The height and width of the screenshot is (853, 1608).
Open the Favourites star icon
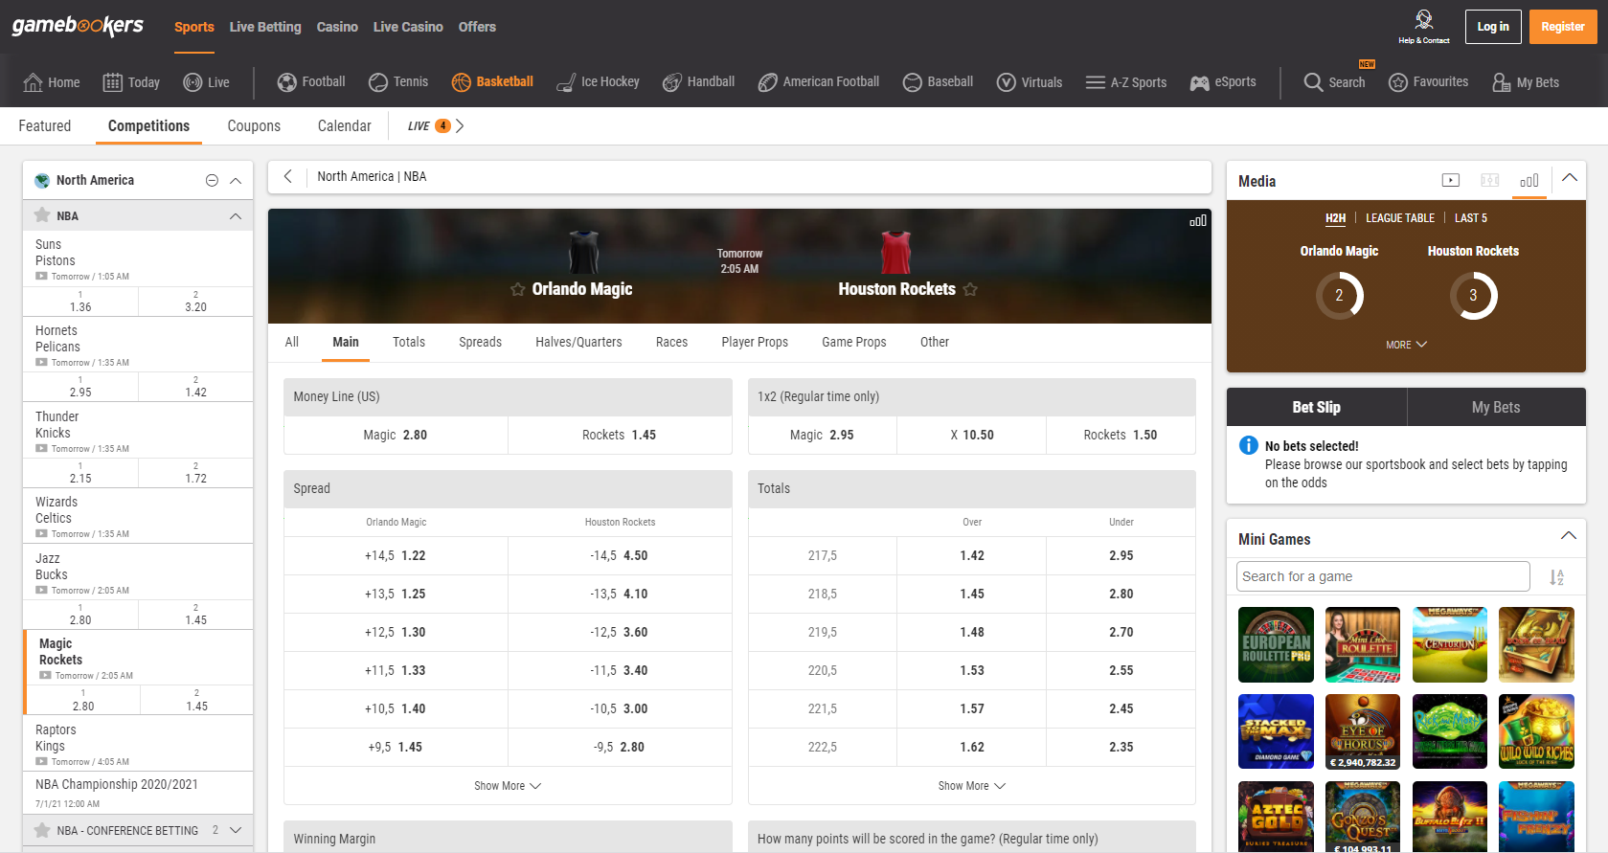tap(1398, 82)
